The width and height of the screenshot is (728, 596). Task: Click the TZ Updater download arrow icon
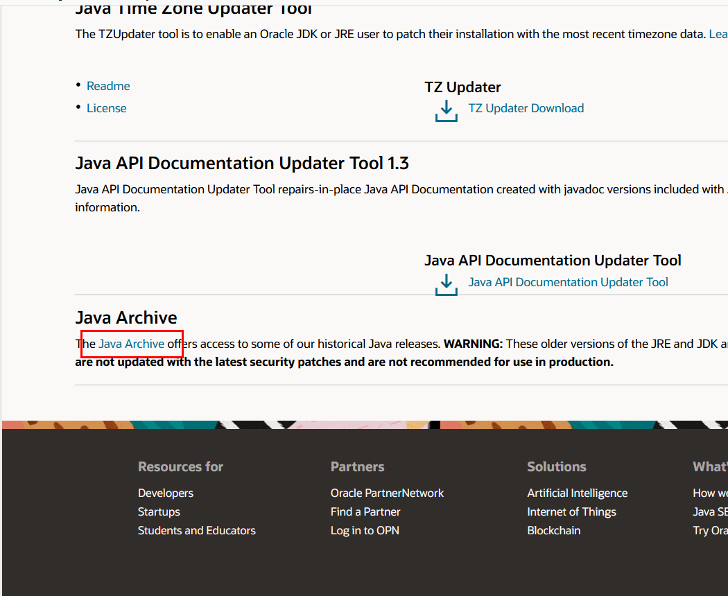447,110
